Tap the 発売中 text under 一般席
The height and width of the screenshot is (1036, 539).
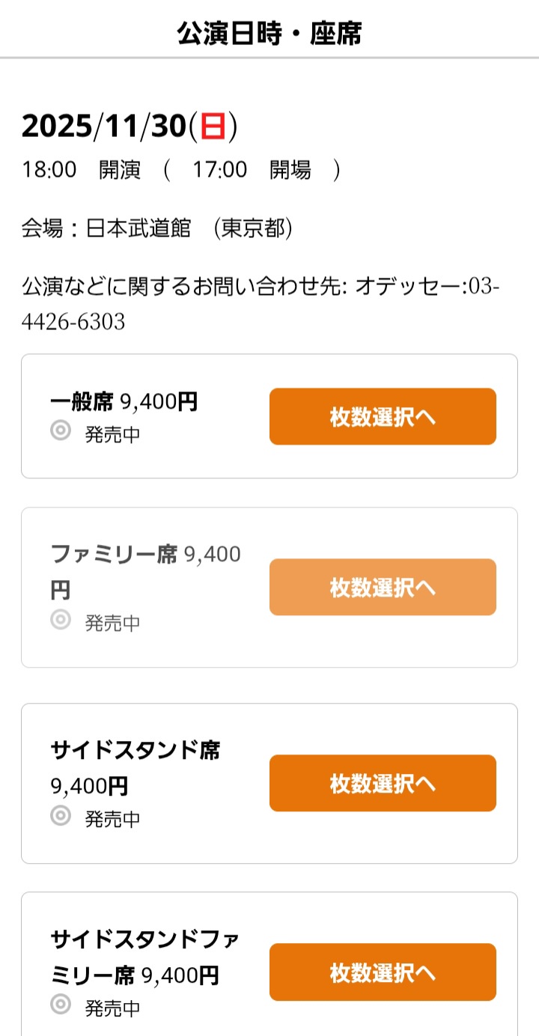coord(112,434)
